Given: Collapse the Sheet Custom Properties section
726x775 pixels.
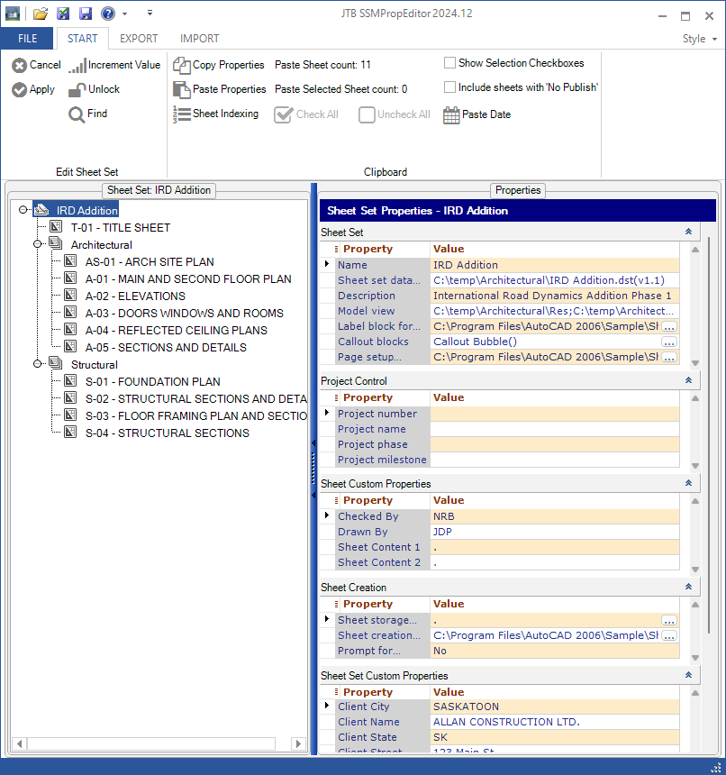Looking at the screenshot, I should 688,484.
